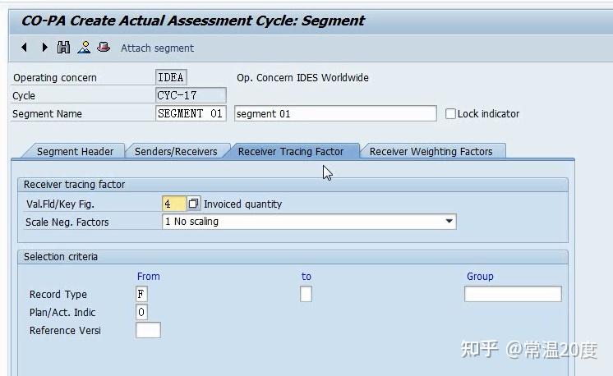
Task: Go to next segment arrow
Action: tap(44, 48)
